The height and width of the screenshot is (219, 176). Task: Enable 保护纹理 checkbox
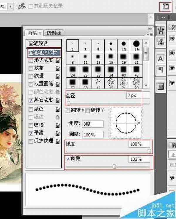[31, 141]
